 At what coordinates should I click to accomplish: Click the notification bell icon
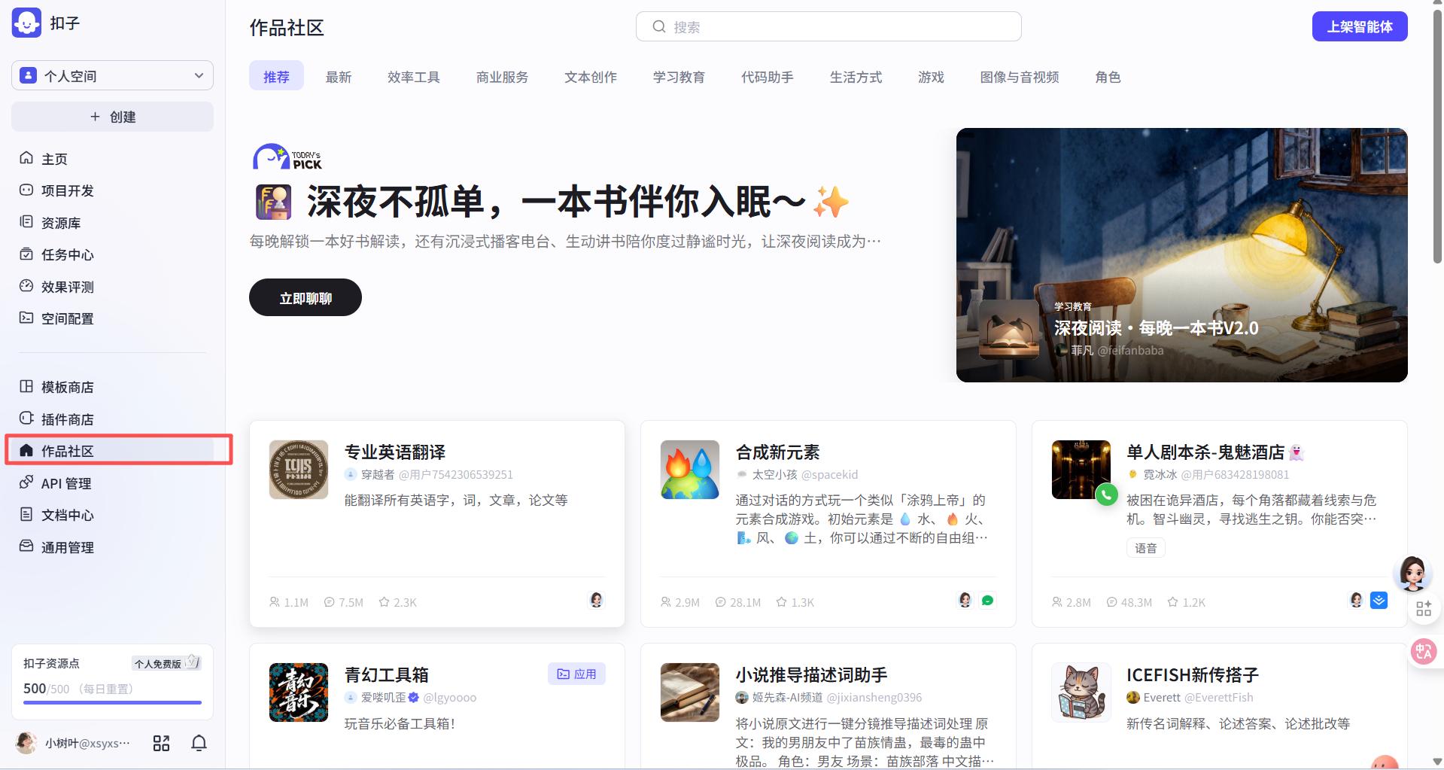(199, 743)
